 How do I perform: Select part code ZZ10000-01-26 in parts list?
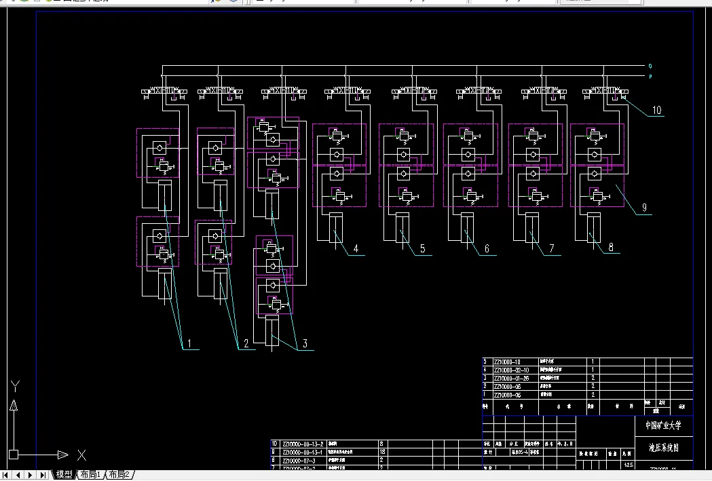click(x=511, y=379)
